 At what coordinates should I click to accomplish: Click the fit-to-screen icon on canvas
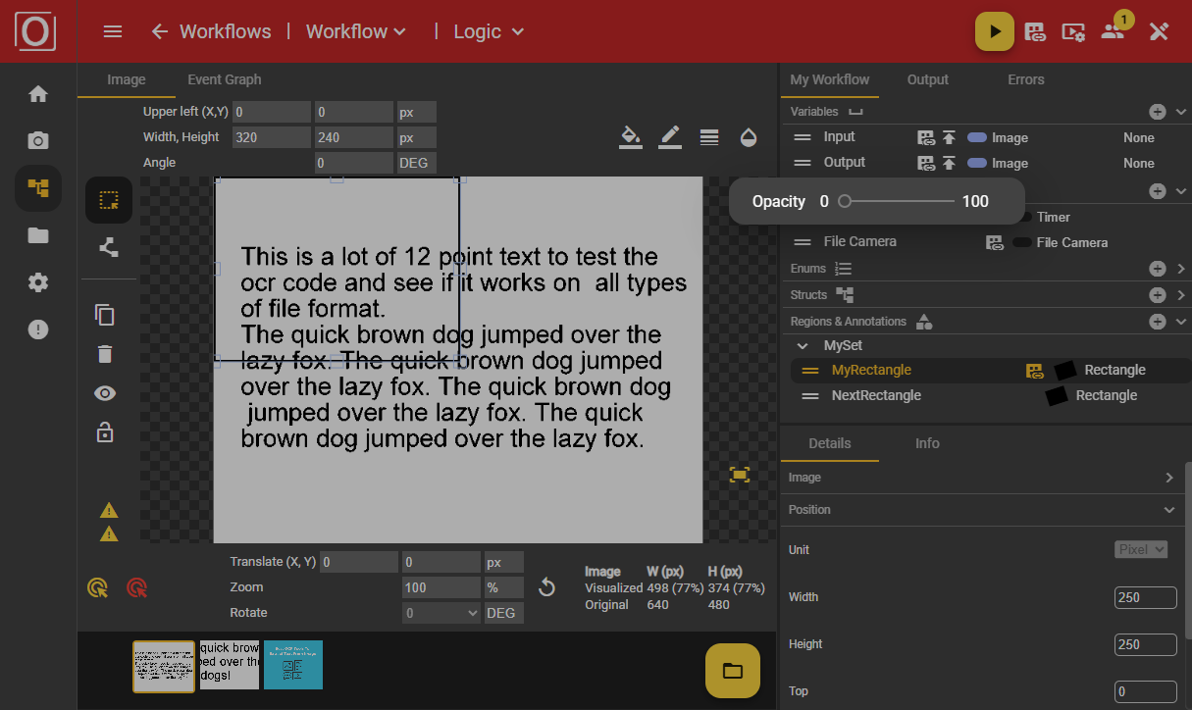tap(740, 475)
